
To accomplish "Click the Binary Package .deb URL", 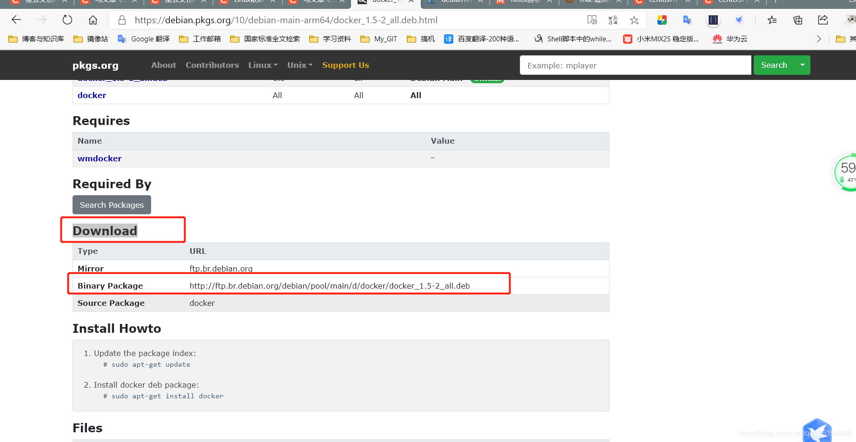I will point(330,286).
